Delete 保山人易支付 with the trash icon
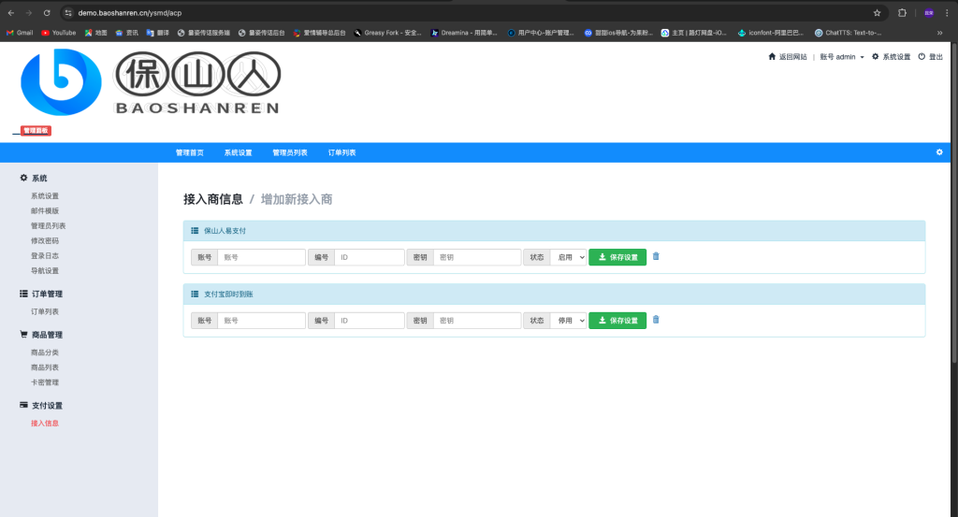 click(x=656, y=256)
